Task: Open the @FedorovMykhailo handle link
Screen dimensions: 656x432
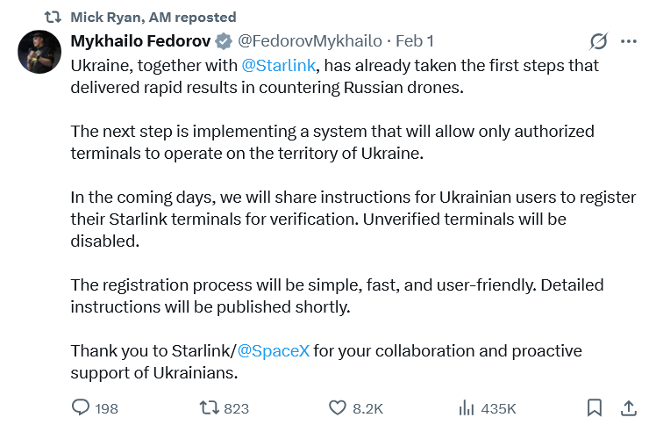Action: pyautogui.click(x=309, y=41)
